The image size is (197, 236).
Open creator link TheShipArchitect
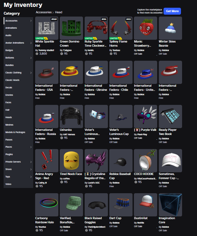coord(97,227)
